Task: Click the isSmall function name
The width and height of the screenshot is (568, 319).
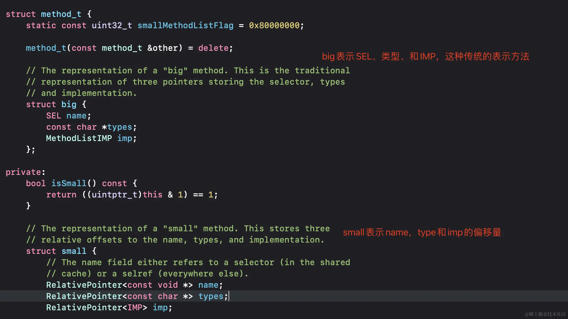Action: pyautogui.click(x=69, y=183)
